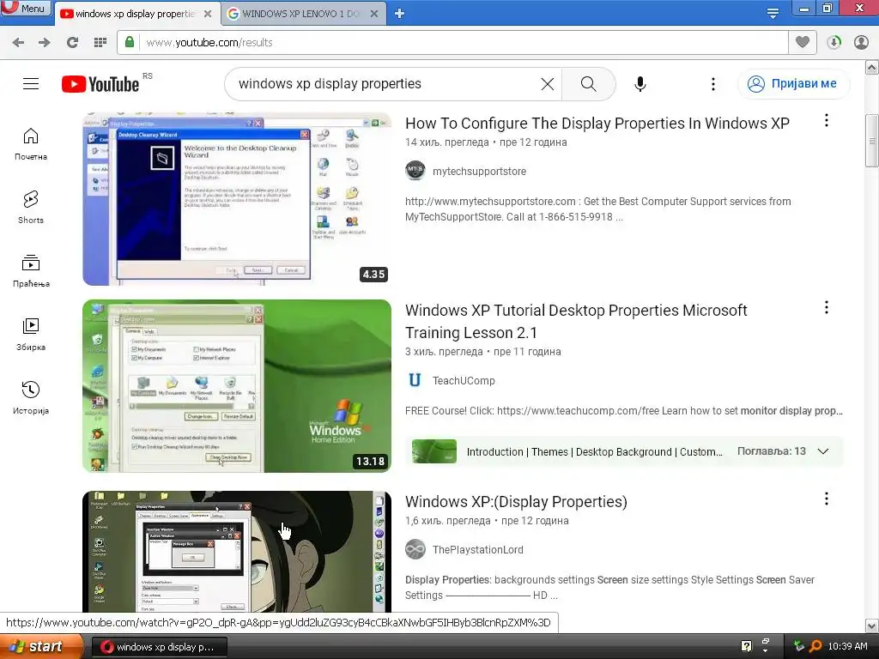The image size is (879, 659).
Task: Open Shorts from the sidebar
Action: (31, 208)
